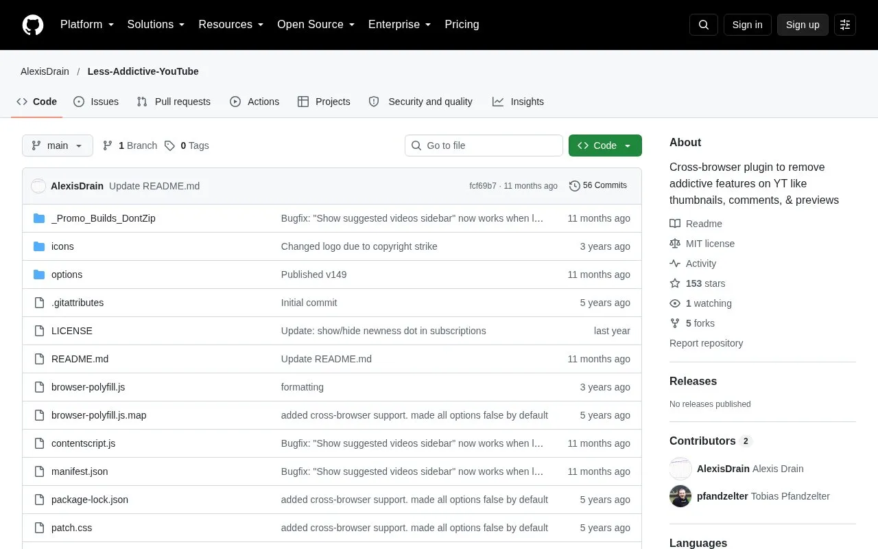878x549 pixels.
Task: Click the star icon beside 153 stars
Action: 675,283
